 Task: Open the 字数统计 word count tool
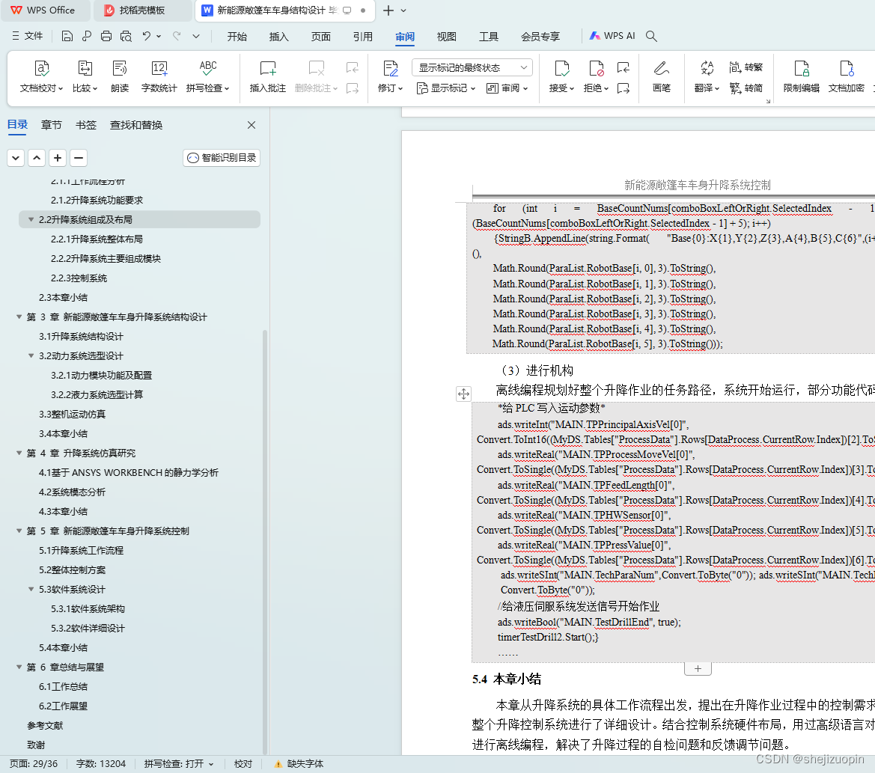[159, 76]
